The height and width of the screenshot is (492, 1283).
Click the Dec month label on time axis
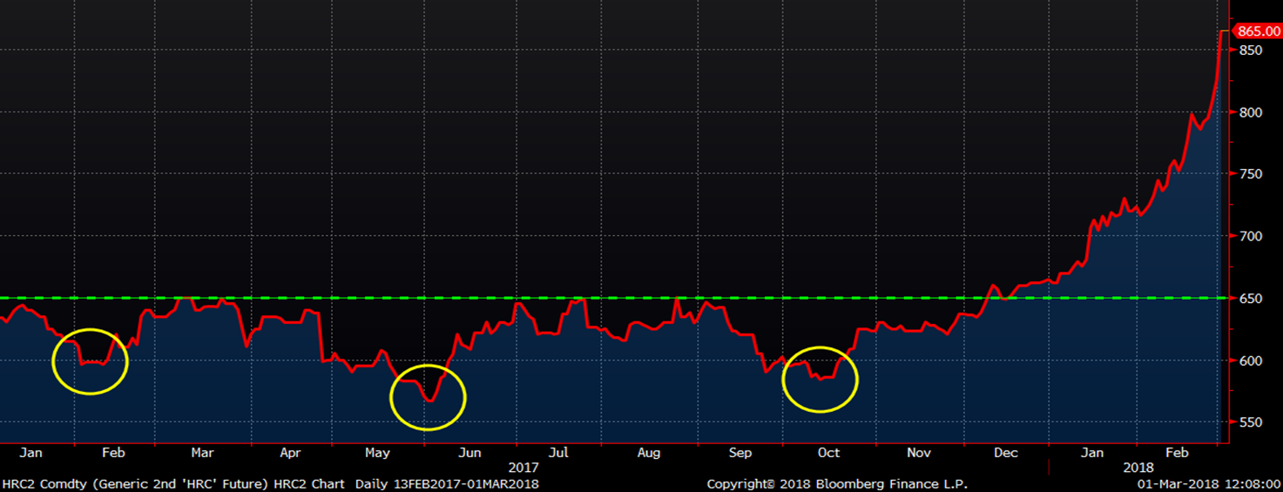pyautogui.click(x=1005, y=453)
